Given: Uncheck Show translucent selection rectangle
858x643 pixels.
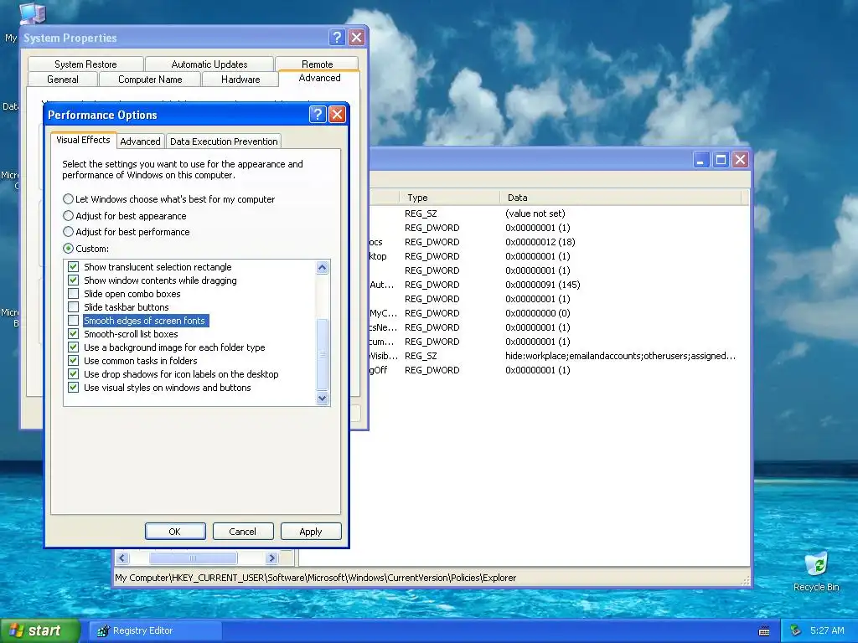Looking at the screenshot, I should pos(74,267).
